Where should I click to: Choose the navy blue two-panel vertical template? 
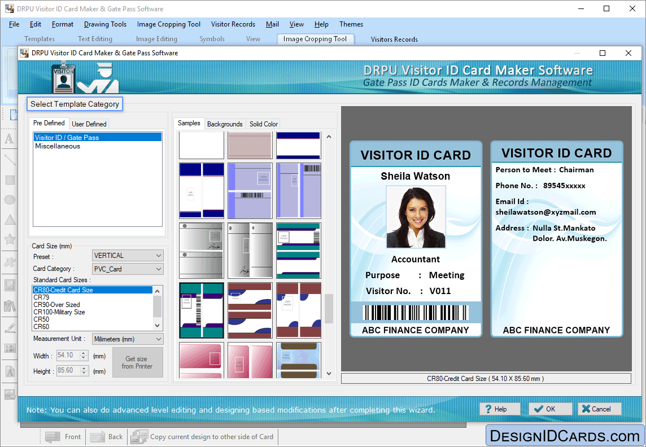(202, 191)
